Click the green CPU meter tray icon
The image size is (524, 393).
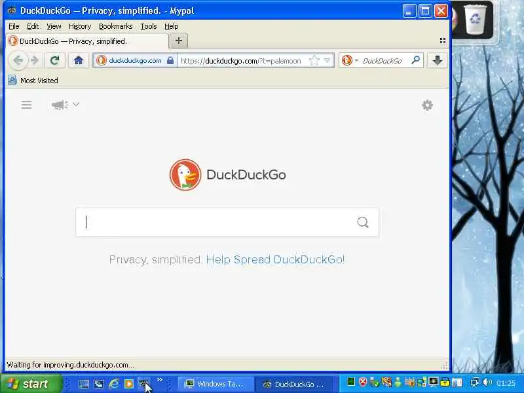[x=351, y=382]
